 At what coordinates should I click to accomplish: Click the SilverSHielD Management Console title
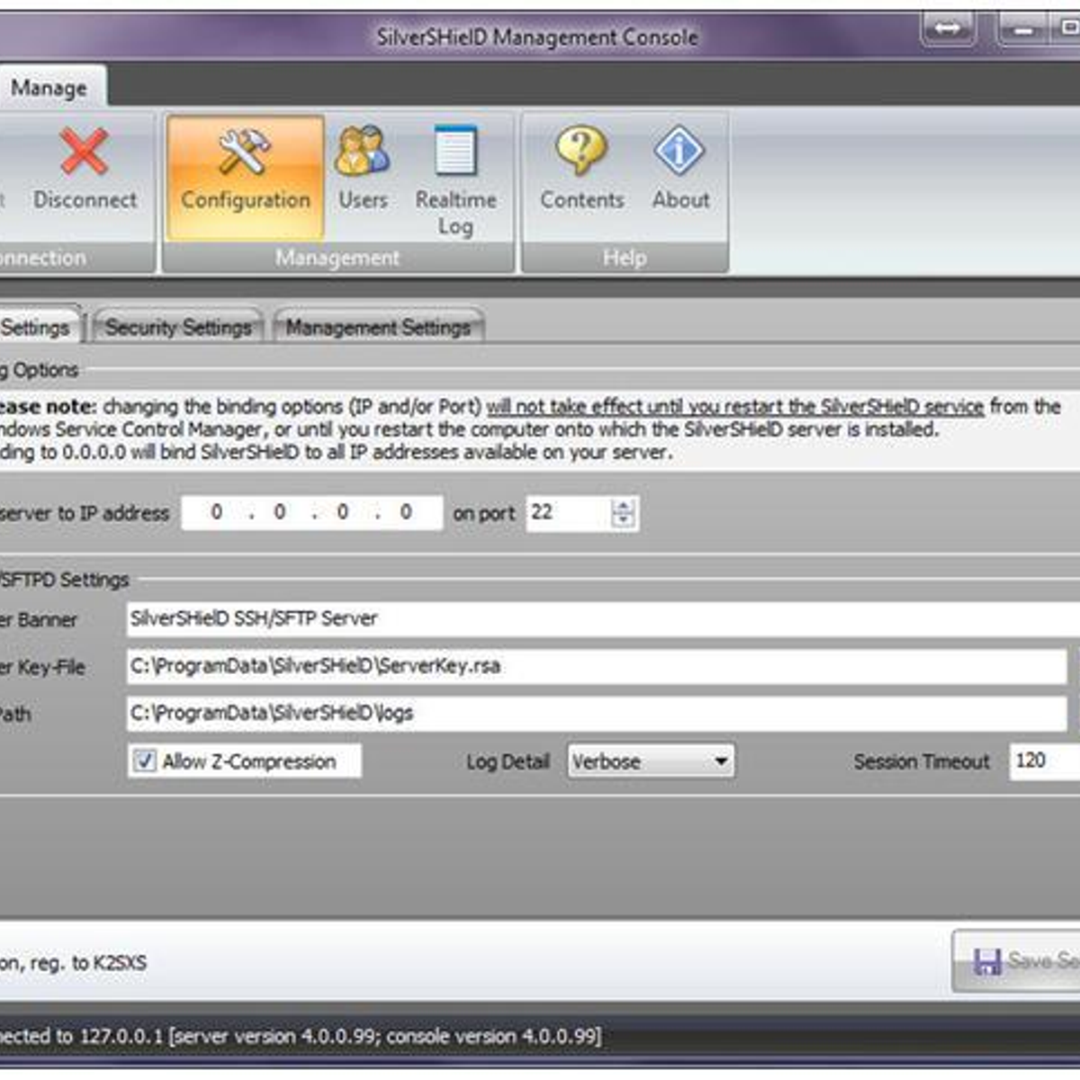coord(537,37)
